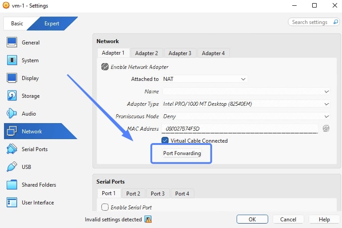Click the Invalid settings detected text
This screenshot has height=228, width=342.
pyautogui.click(x=113, y=220)
